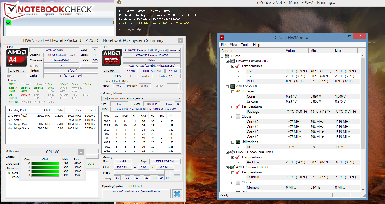Screen dimensions: 385x204
Task: Open the Tools menu in HWMonitor
Action: [x=245, y=45]
